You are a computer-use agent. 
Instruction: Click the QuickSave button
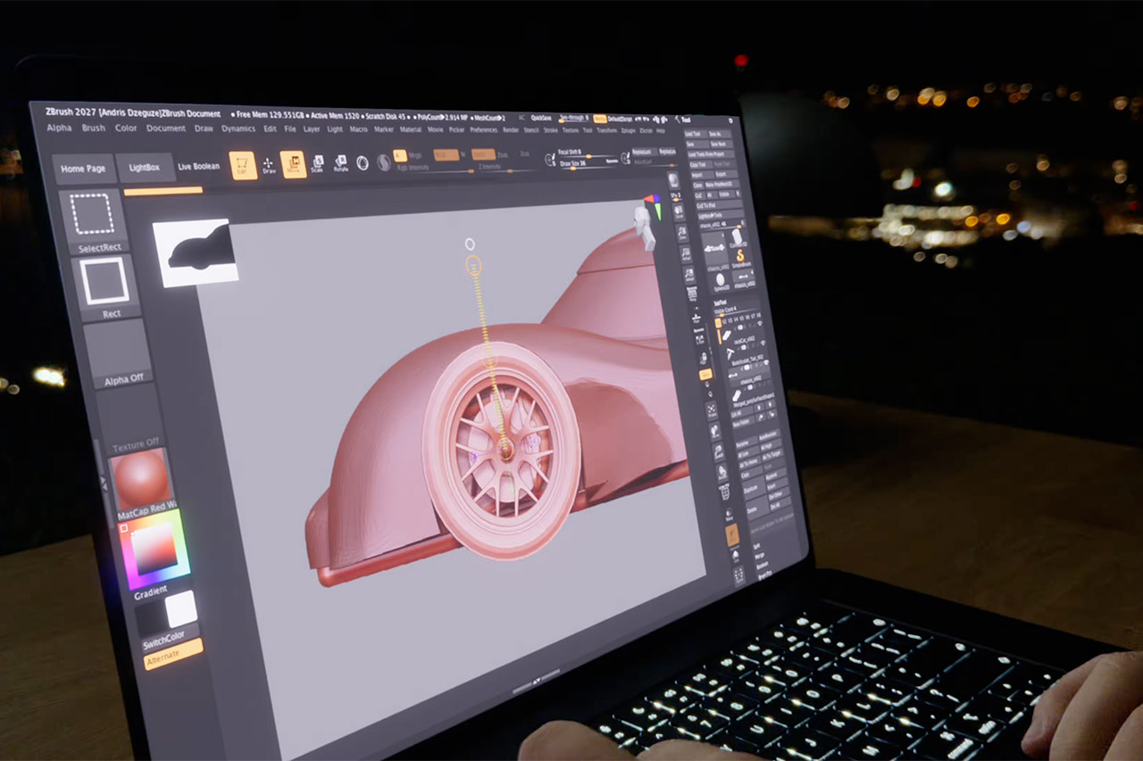[x=540, y=117]
